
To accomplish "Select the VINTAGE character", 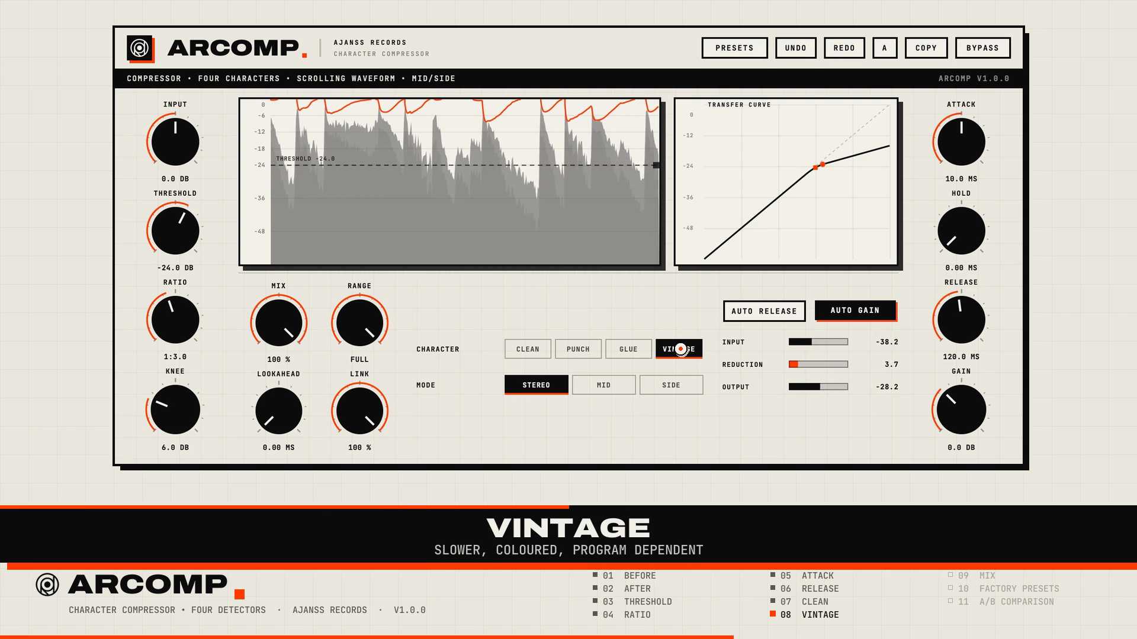I will (x=679, y=349).
